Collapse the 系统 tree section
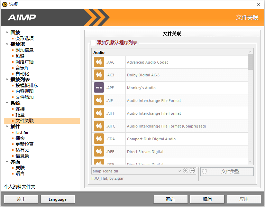The width and height of the screenshot is (265, 207). (7, 103)
